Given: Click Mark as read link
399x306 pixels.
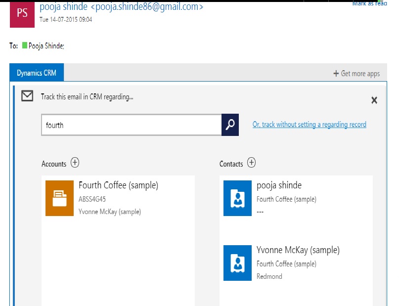Looking at the screenshot, I should click(369, 3).
